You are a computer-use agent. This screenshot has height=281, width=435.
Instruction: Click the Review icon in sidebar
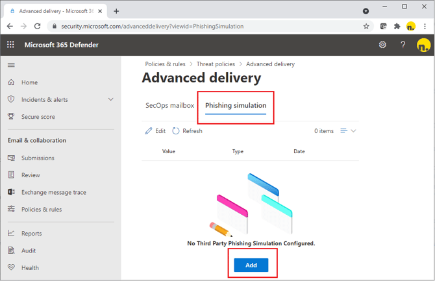[x=11, y=175]
